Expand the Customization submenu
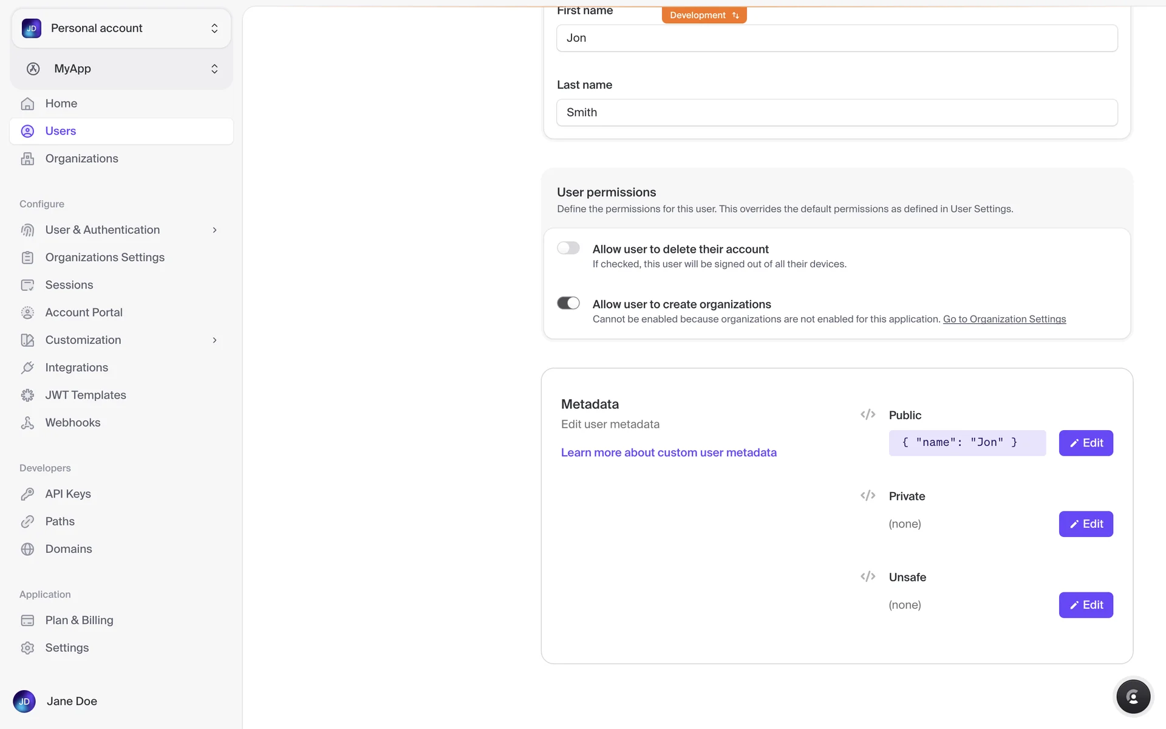The width and height of the screenshot is (1166, 729). (214, 340)
